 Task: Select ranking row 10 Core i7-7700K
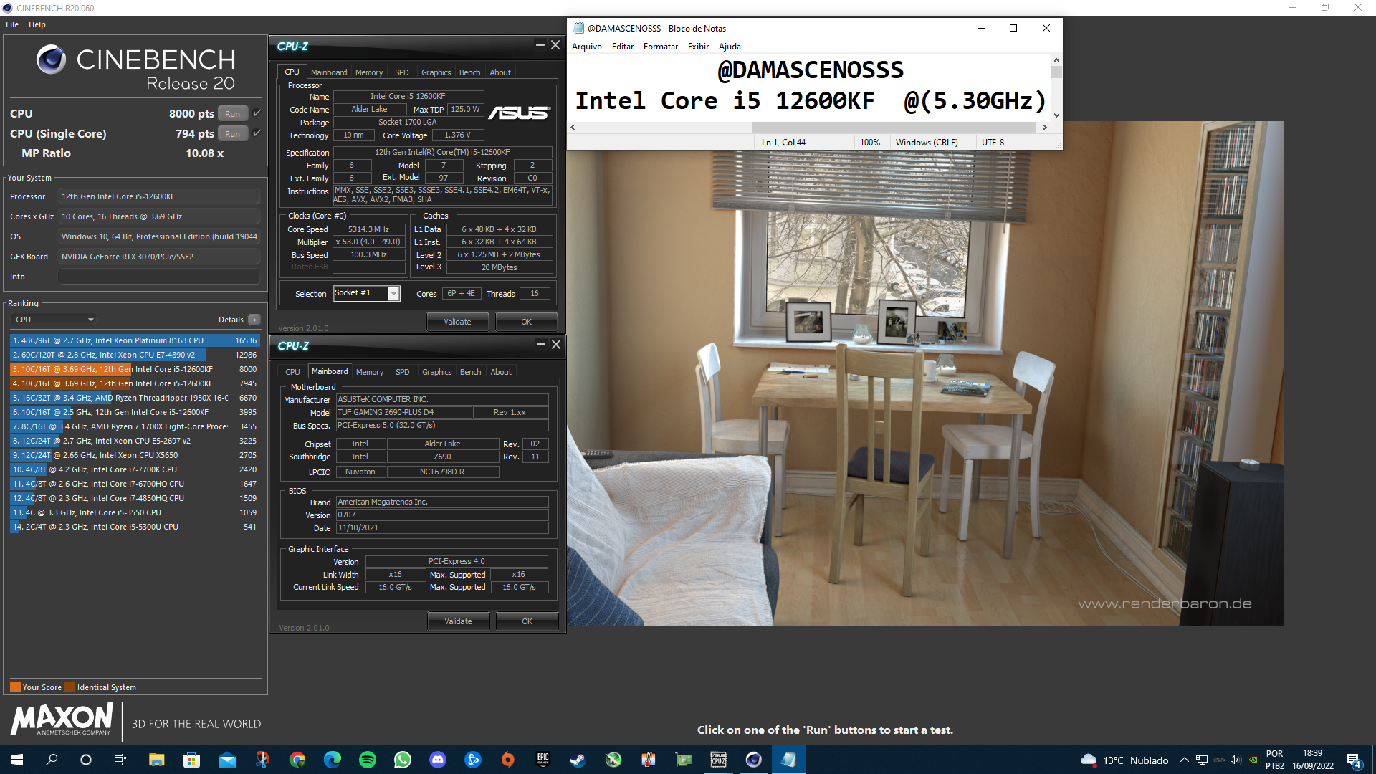[135, 469]
